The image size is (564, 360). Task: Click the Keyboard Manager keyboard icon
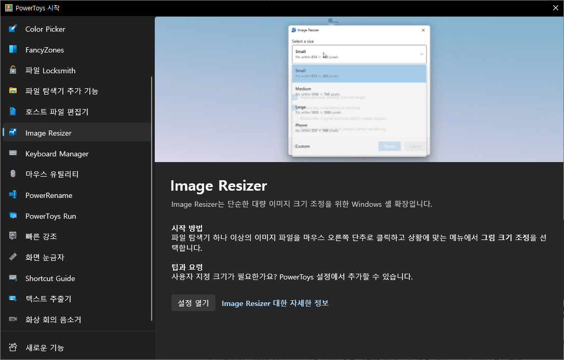[13, 153]
